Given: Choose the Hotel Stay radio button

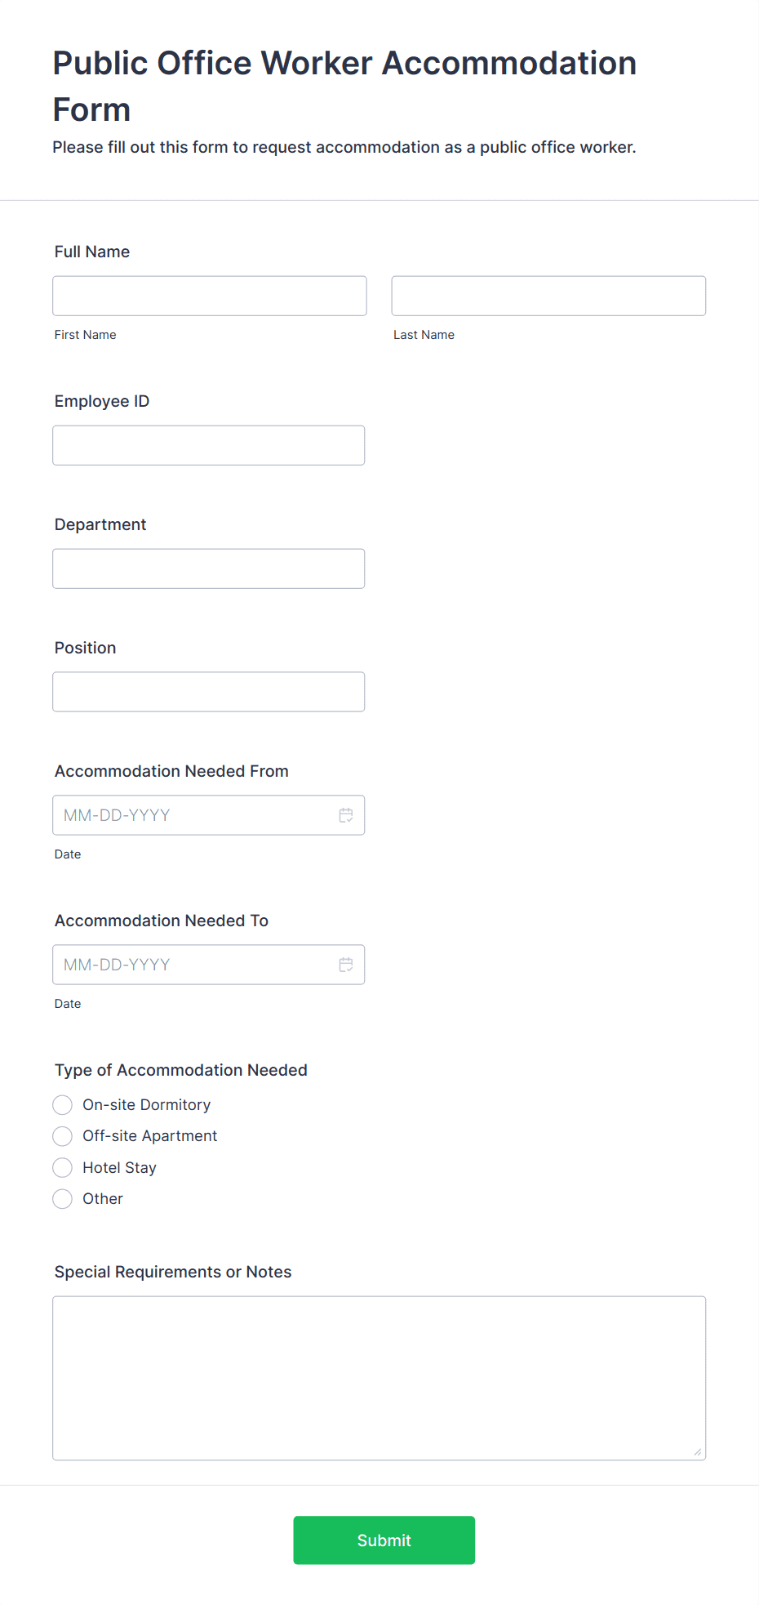Looking at the screenshot, I should 63,1168.
